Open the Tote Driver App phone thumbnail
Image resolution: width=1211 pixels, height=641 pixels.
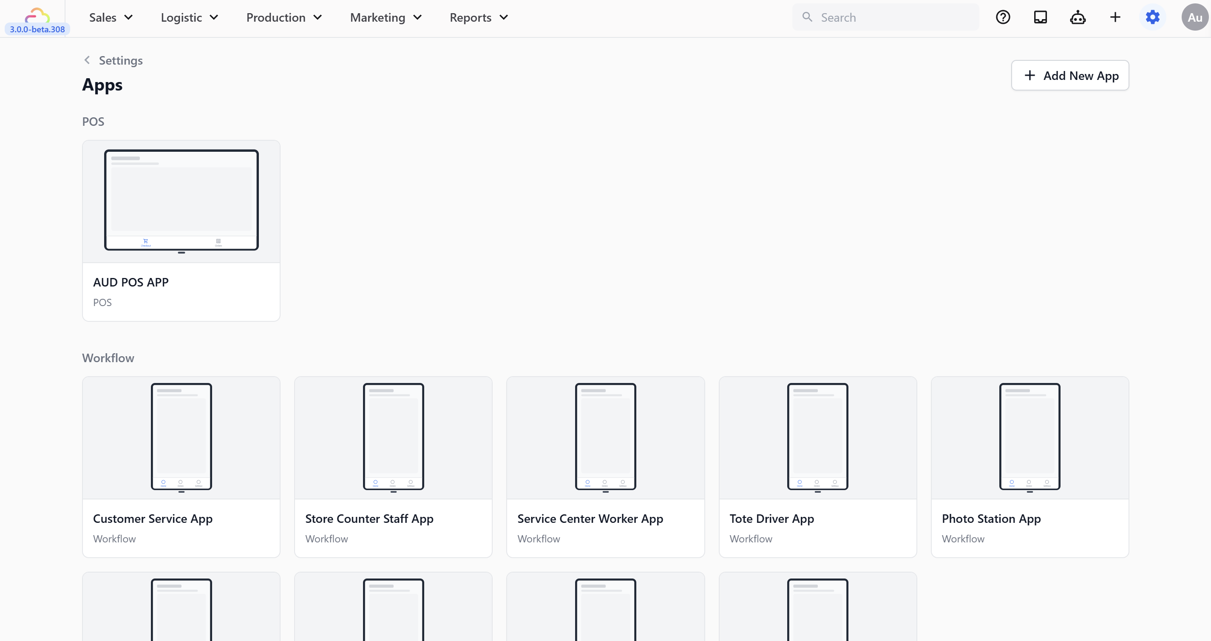point(817,437)
